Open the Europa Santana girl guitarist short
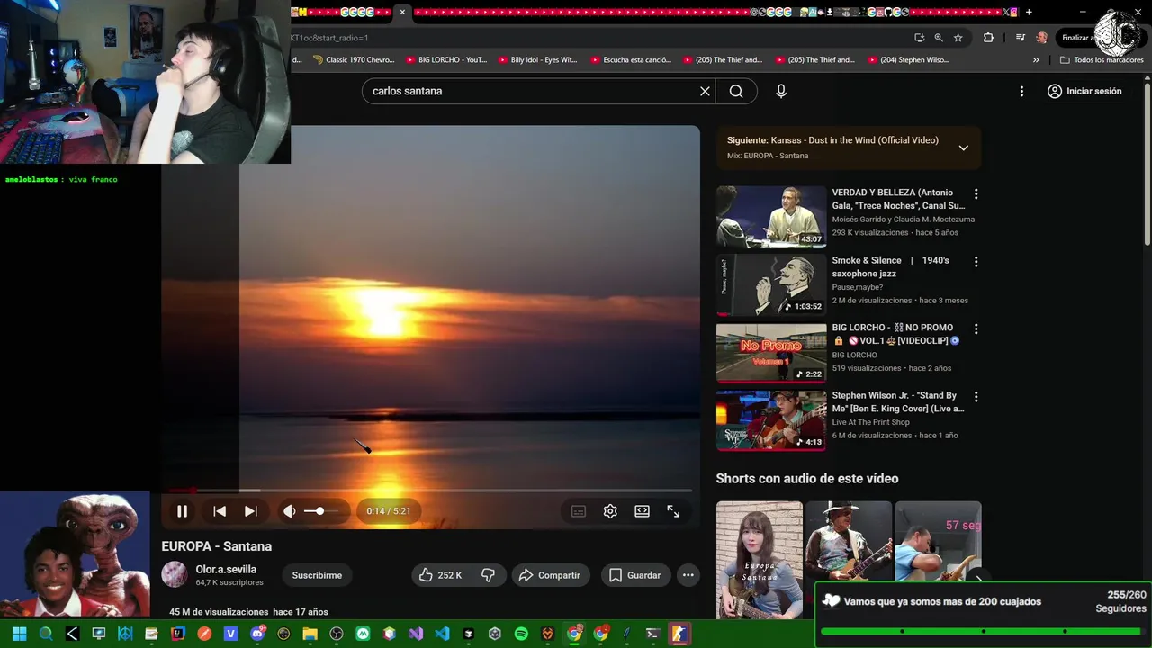The image size is (1152, 648). pyautogui.click(x=760, y=560)
